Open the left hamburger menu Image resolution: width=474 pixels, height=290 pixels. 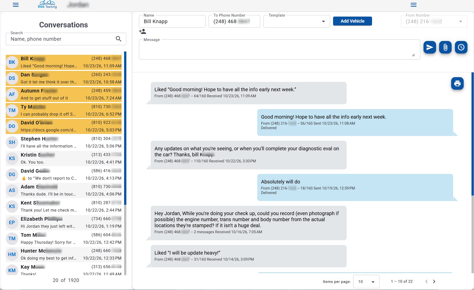coord(16,5)
